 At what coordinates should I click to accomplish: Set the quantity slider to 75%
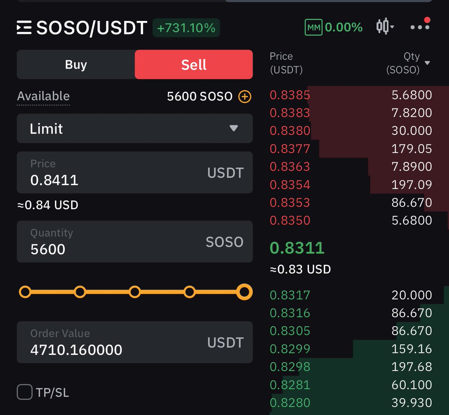coord(190,292)
